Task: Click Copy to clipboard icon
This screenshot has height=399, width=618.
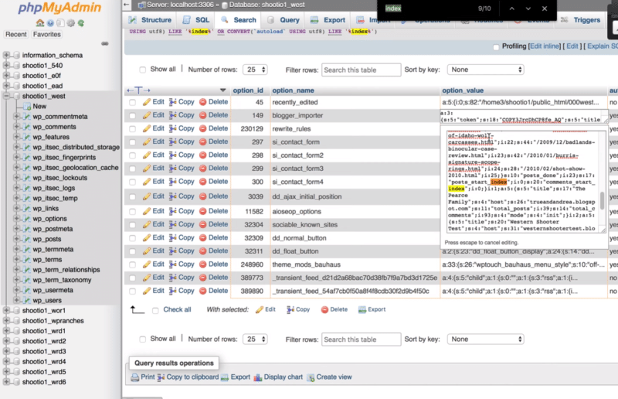Action: coord(161,377)
